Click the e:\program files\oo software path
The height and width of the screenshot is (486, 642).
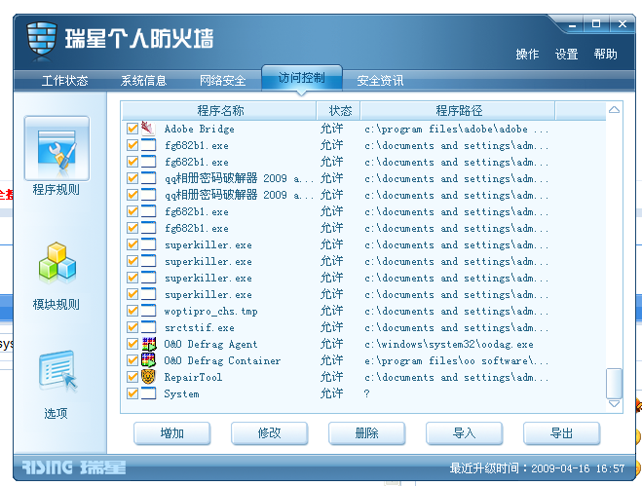456,360
